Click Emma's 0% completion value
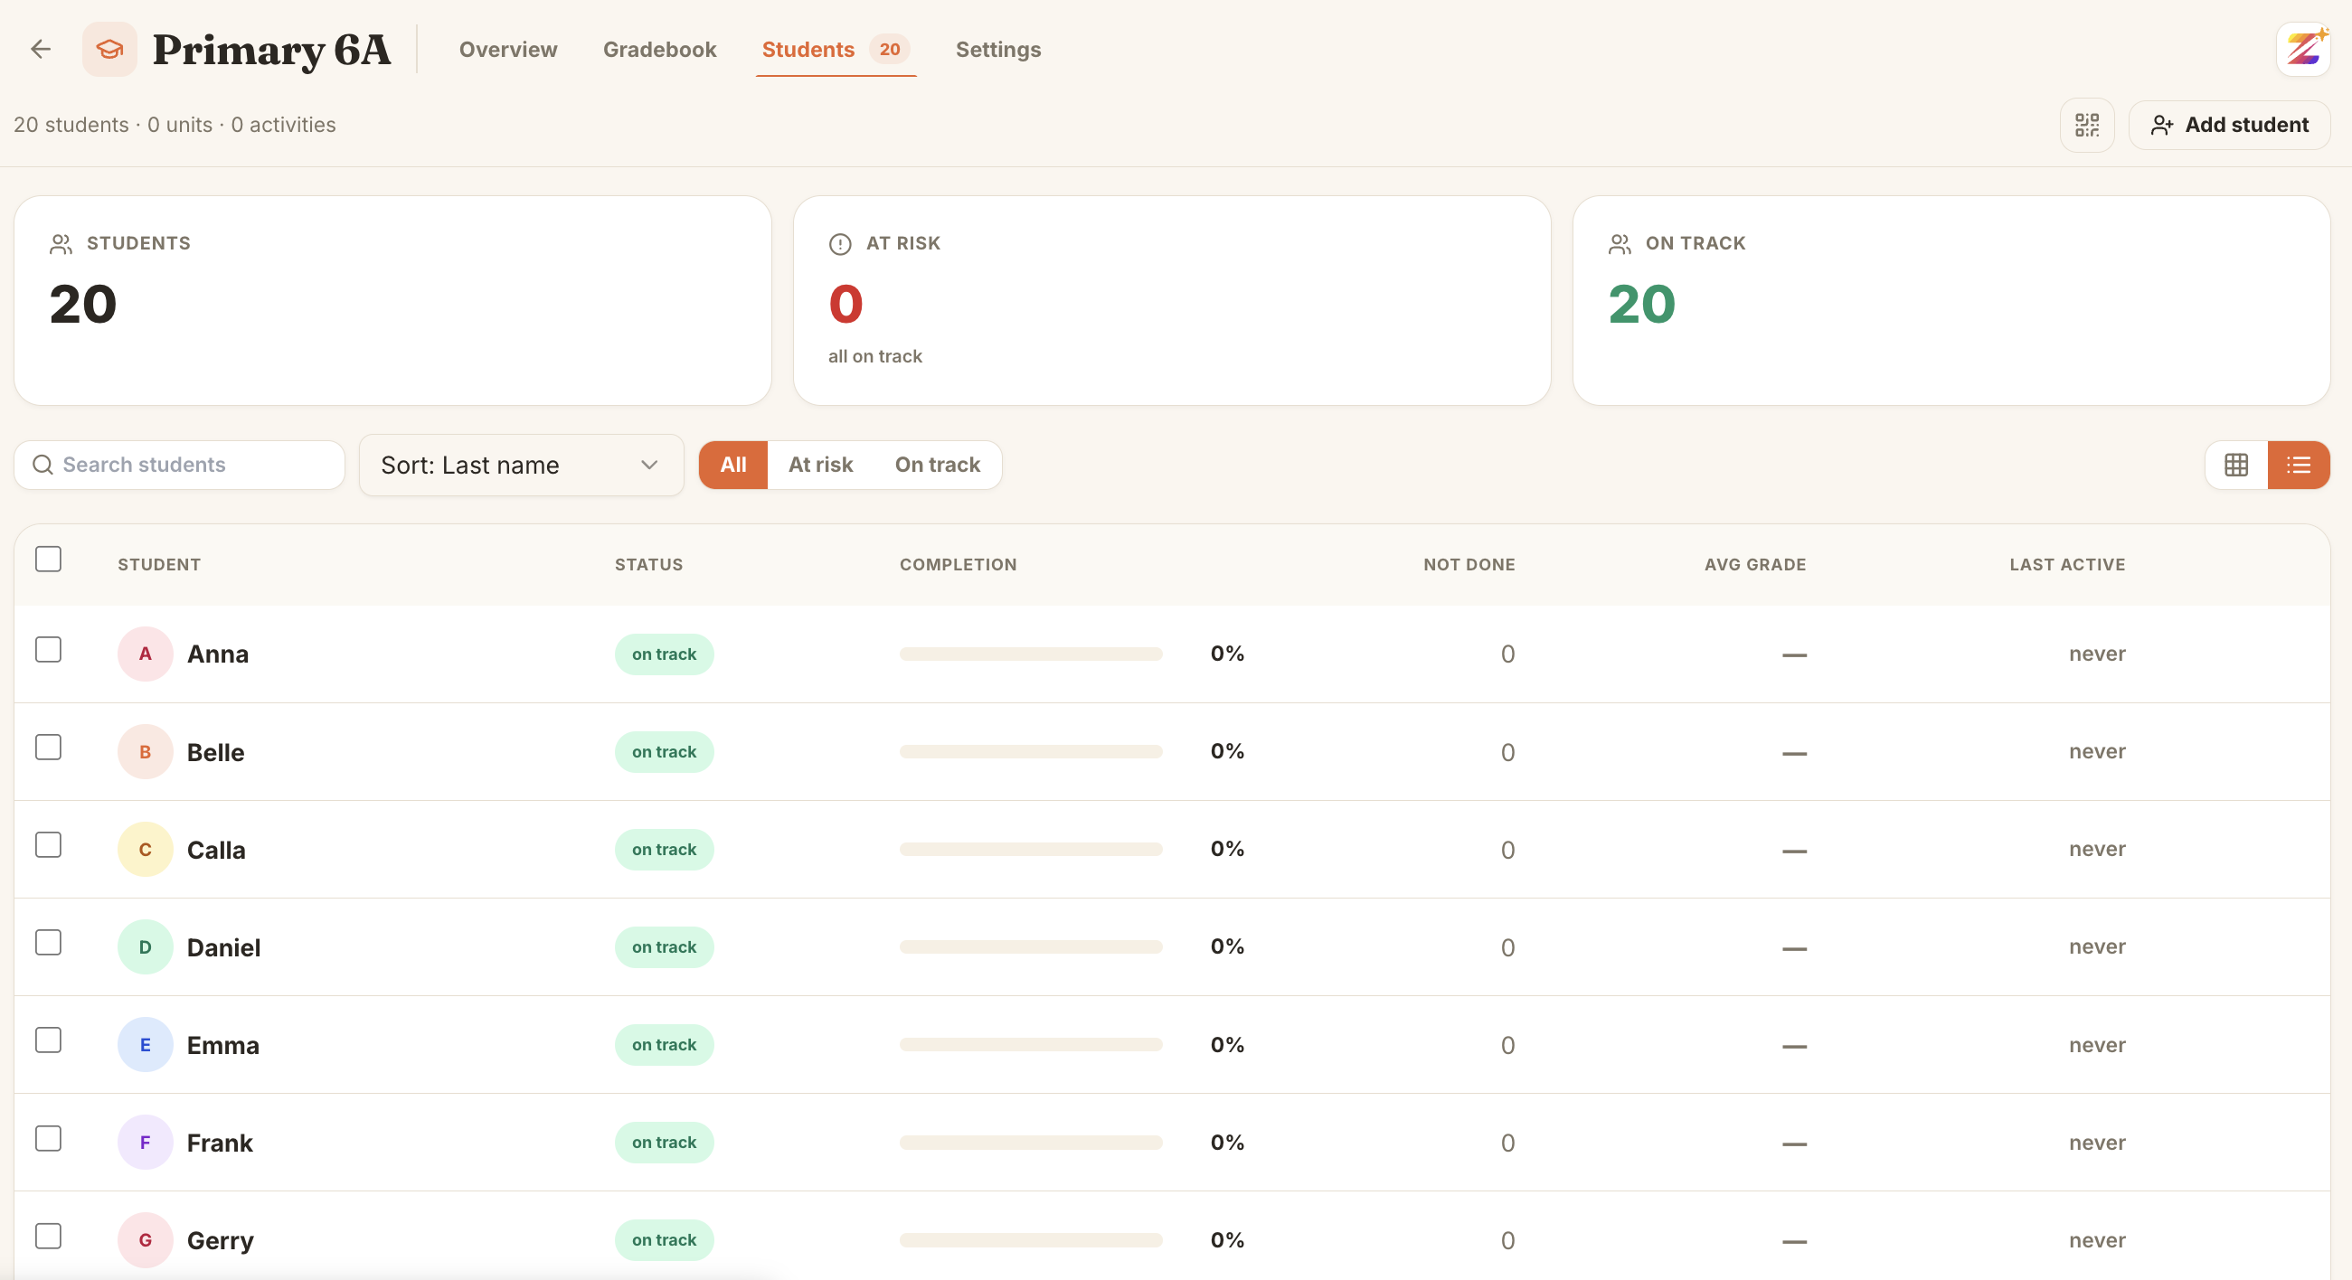This screenshot has width=2352, height=1280. click(1227, 1044)
